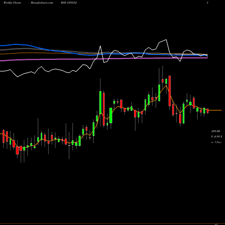This screenshot has height=225, width=225.
Task: Click the tallest red candlestick near chart peak
Action: click(x=170, y=91)
